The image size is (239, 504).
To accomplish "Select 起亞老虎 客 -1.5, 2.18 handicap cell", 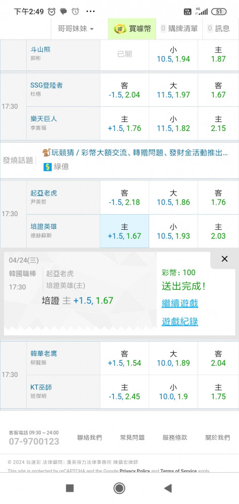I will (125, 198).
